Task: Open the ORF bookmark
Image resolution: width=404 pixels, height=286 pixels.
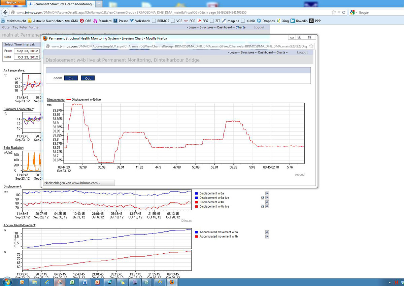Action: point(86,21)
